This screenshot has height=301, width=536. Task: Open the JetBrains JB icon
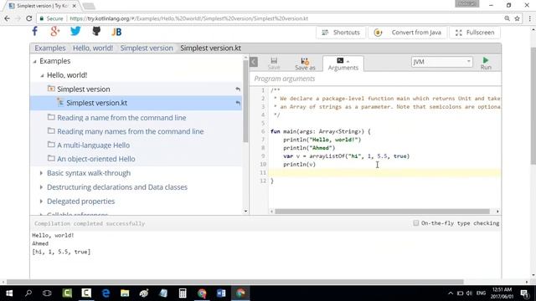point(116,32)
